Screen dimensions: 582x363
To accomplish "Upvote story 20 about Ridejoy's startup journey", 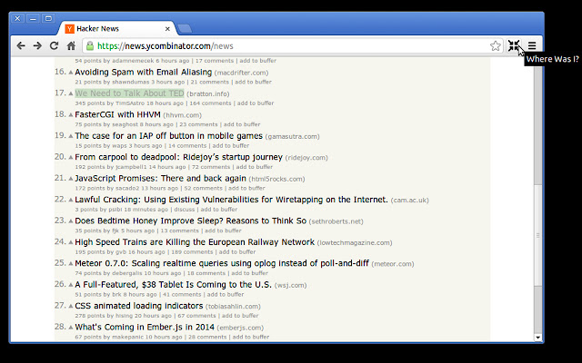I will 71,157.
